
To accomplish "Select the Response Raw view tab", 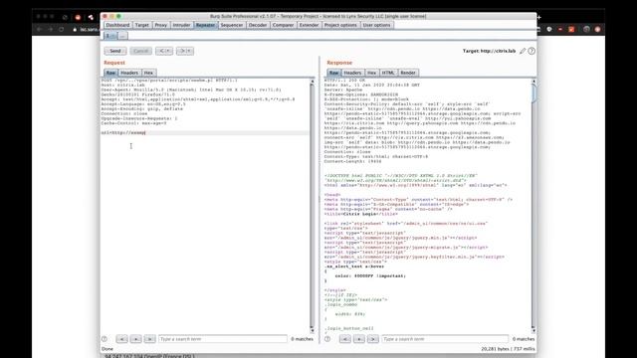I will click(x=333, y=73).
